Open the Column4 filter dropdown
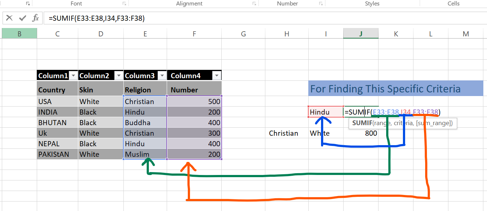The height and width of the screenshot is (211, 487). coord(217,75)
